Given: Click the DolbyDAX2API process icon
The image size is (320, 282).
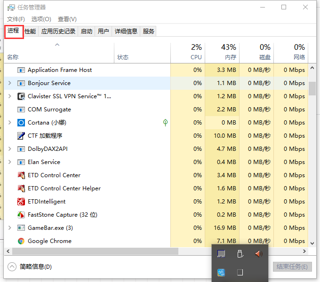Looking at the screenshot, I should click(21, 149).
